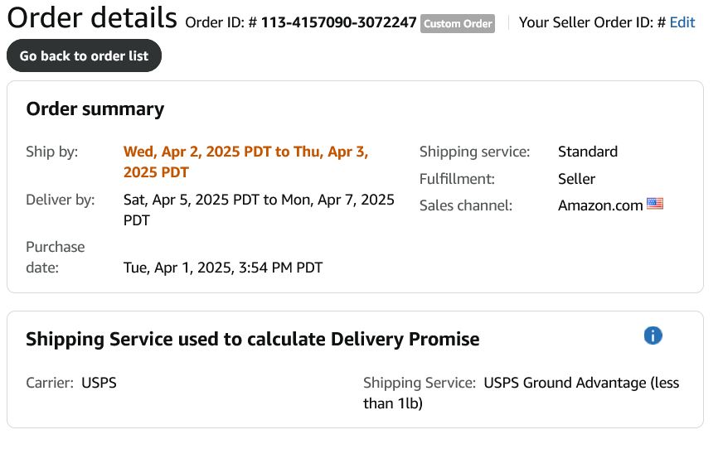Click the Amazon.com sales channel text

600,205
